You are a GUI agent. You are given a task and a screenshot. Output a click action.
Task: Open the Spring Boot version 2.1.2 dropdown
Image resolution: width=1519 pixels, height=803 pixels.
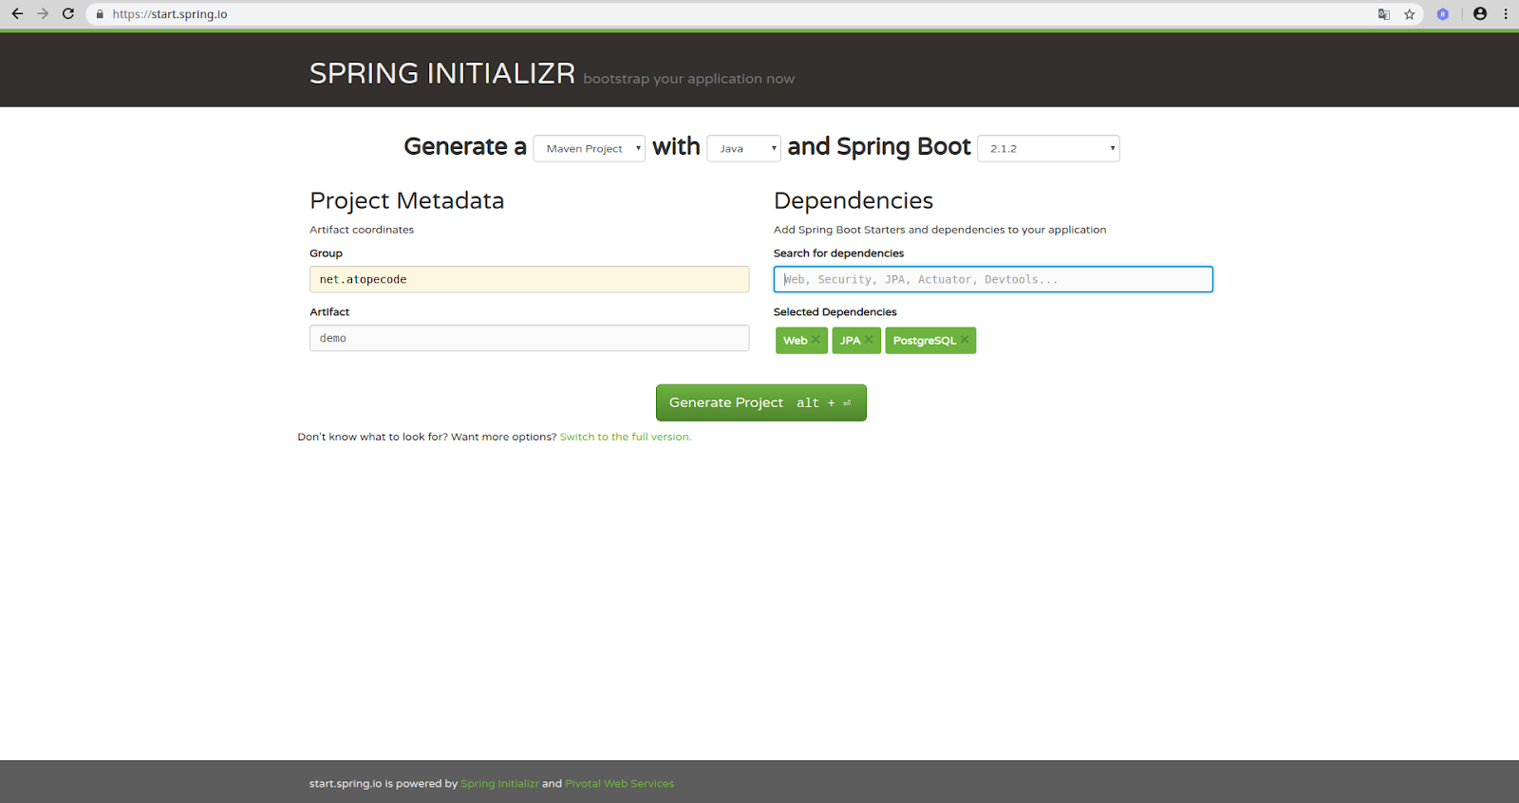point(1048,149)
